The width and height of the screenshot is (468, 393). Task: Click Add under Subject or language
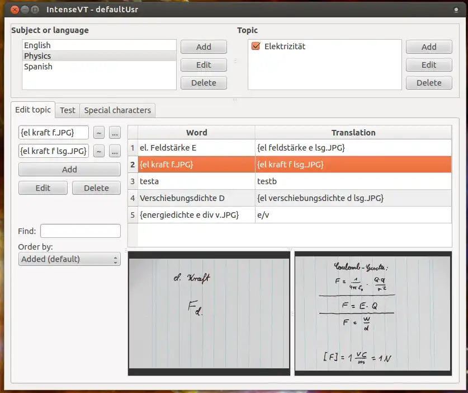pyautogui.click(x=204, y=47)
